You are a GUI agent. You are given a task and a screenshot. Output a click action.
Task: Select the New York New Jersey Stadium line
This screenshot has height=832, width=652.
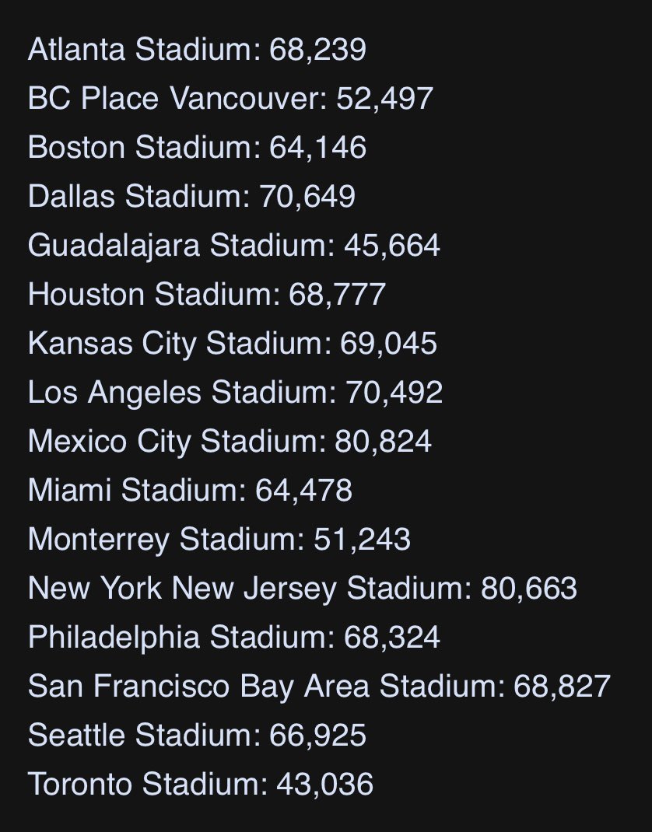(x=303, y=589)
